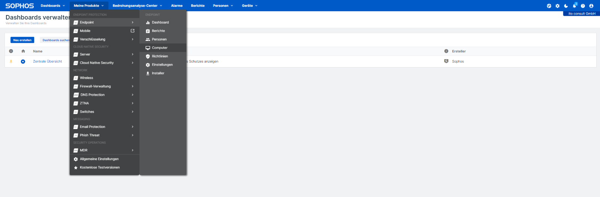600x197 pixels.
Task: Click the Mobile external link icon
Action: coord(132,31)
